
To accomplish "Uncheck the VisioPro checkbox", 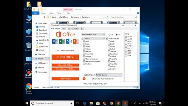I will click(x=109, y=62).
